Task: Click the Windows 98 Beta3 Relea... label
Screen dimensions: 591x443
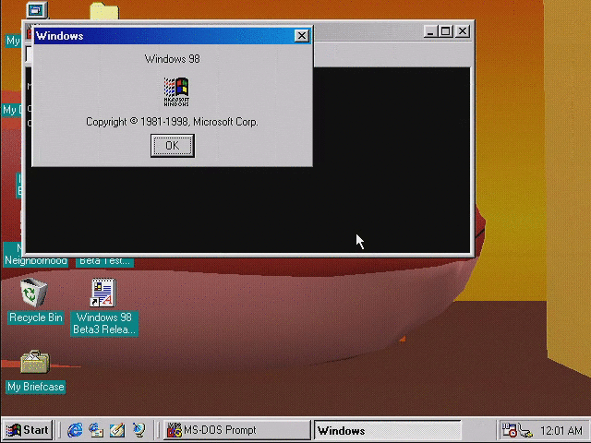Action: 104,323
